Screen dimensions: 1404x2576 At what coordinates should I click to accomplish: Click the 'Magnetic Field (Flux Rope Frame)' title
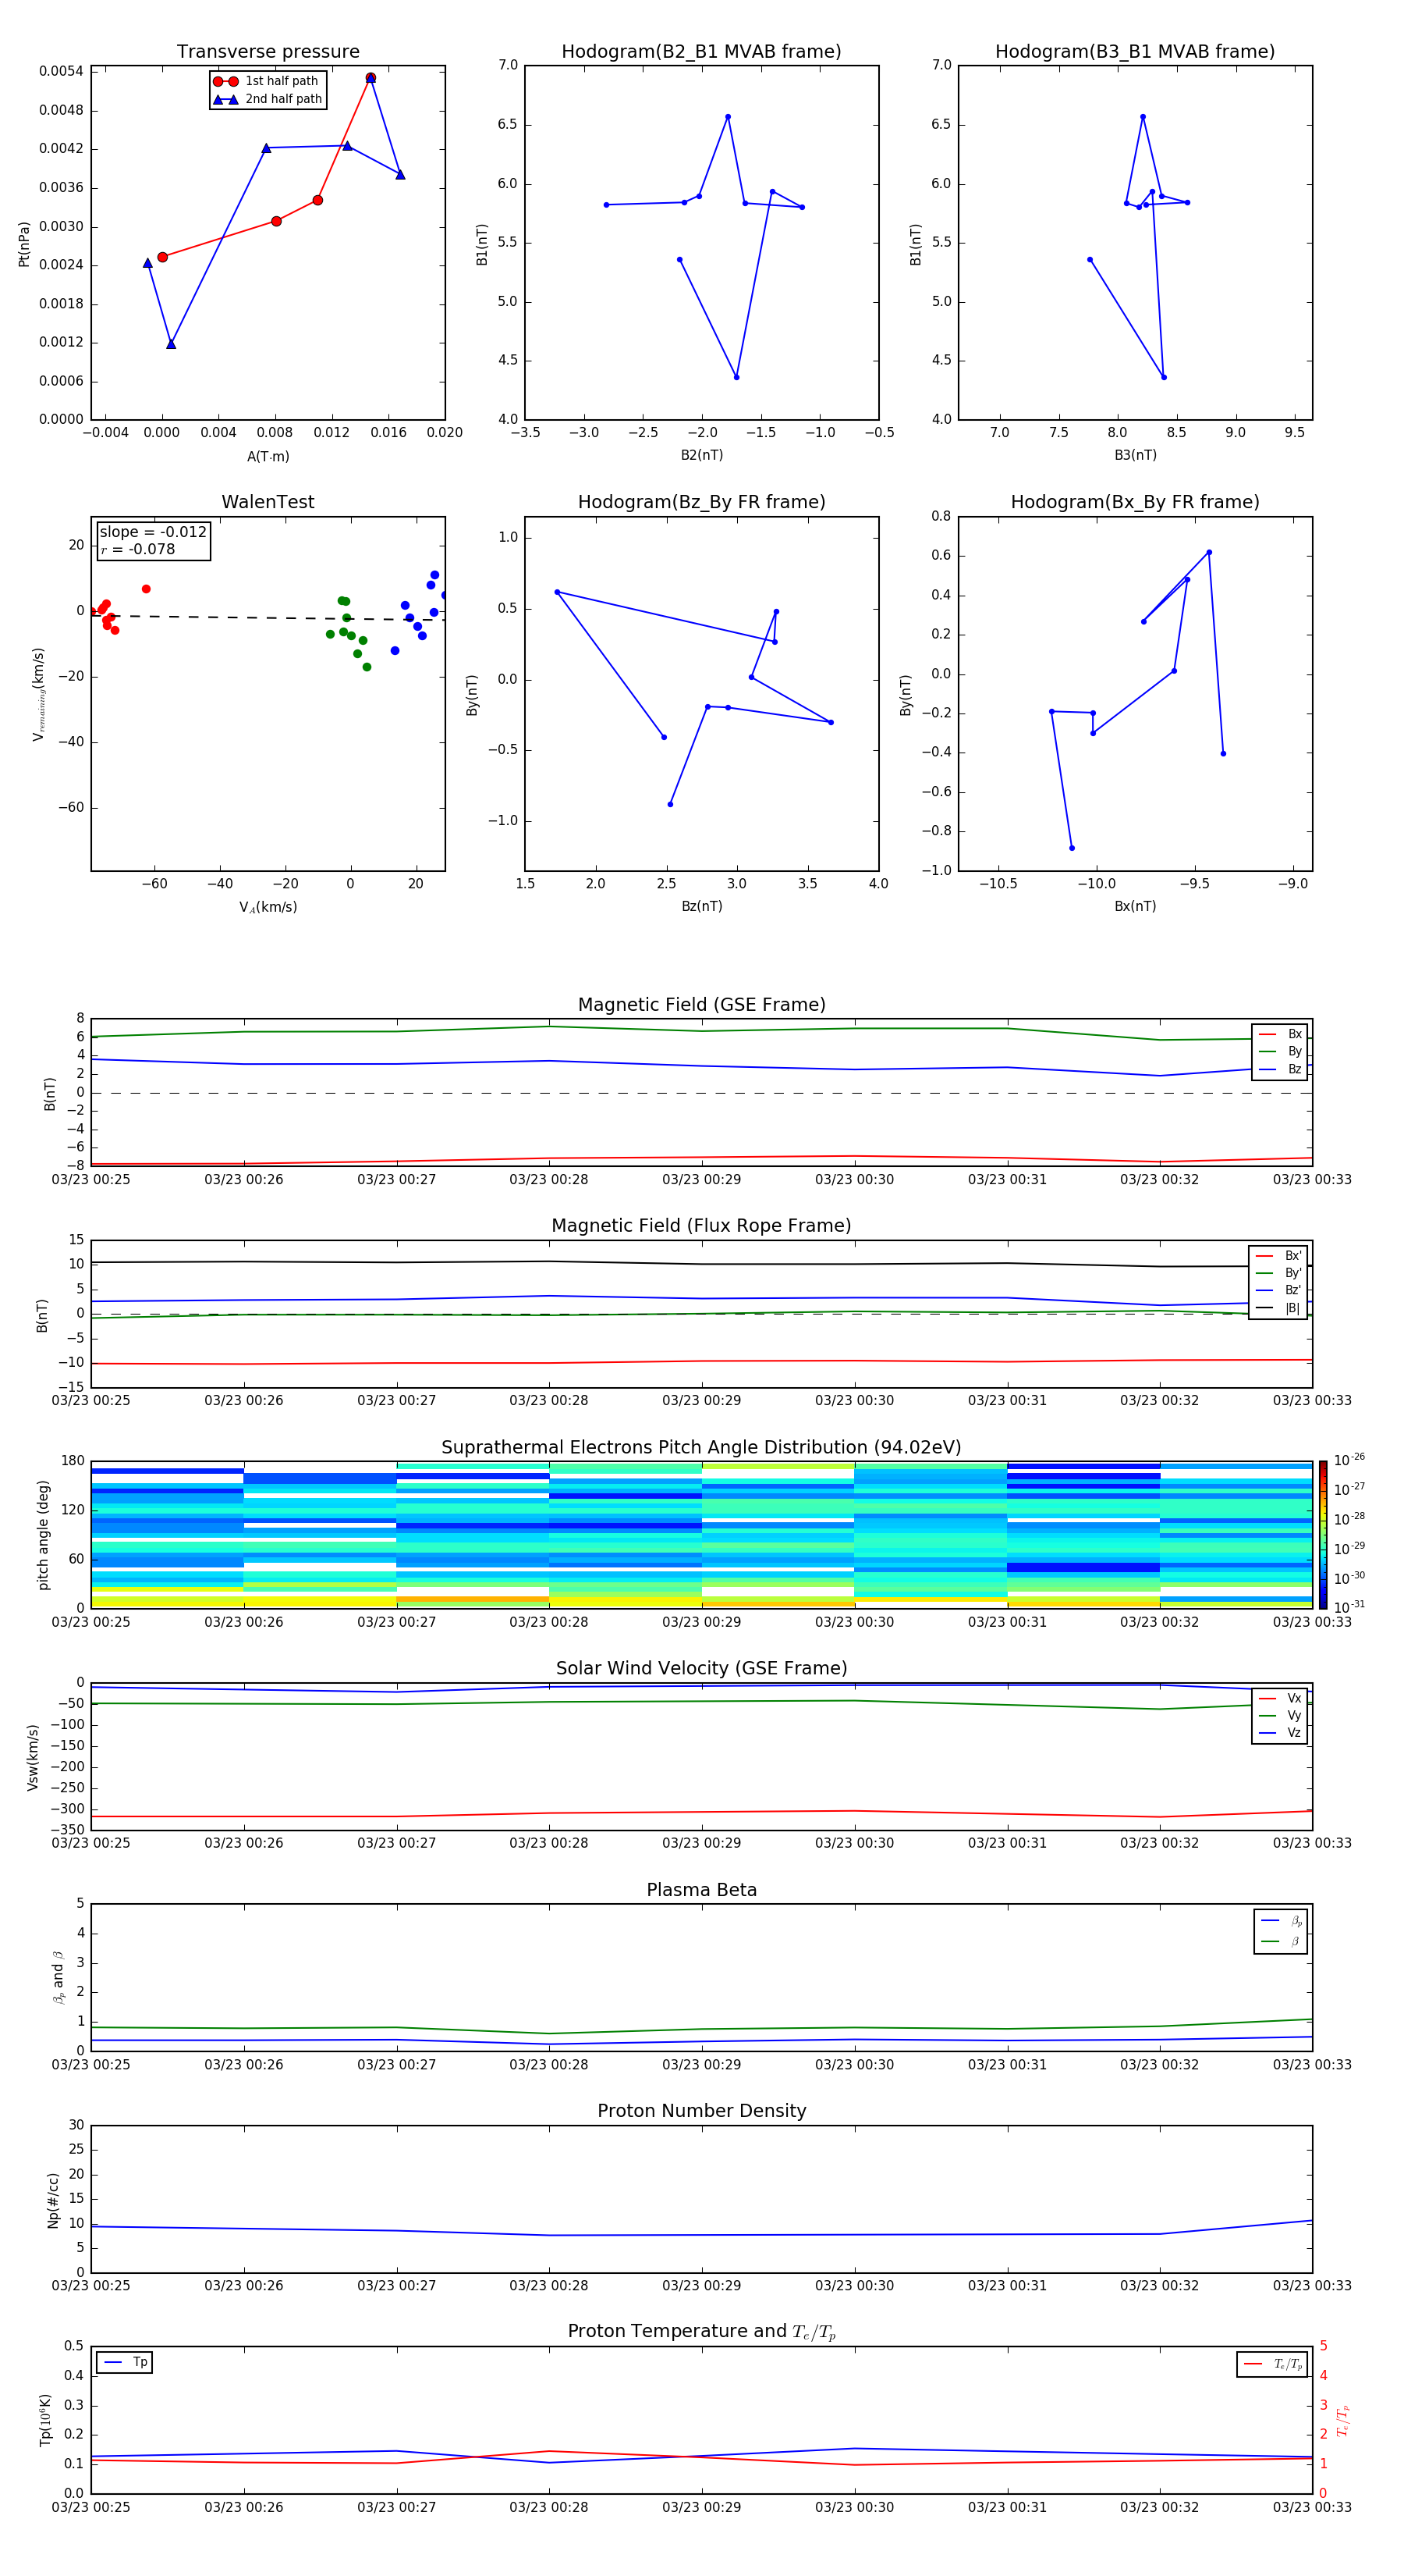point(701,1226)
